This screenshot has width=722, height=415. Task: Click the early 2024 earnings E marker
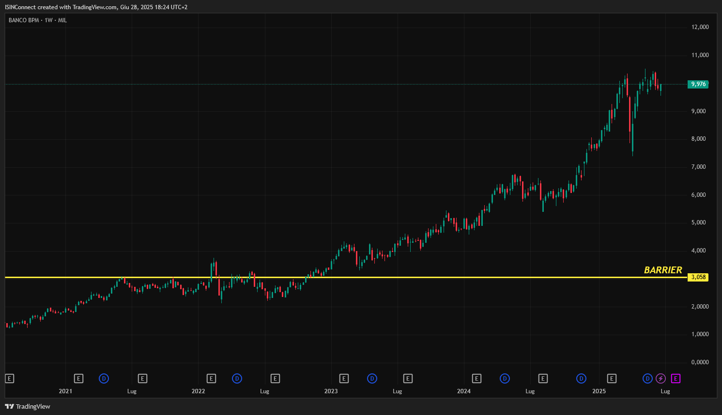point(476,379)
